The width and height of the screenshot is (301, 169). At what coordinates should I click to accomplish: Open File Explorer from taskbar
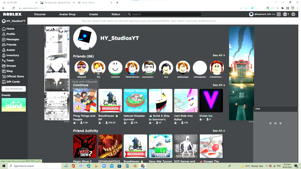click(96, 166)
